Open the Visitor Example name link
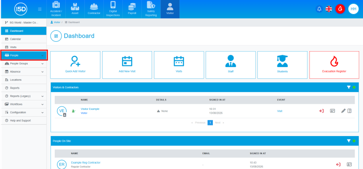The image size is (363, 169). [90, 109]
